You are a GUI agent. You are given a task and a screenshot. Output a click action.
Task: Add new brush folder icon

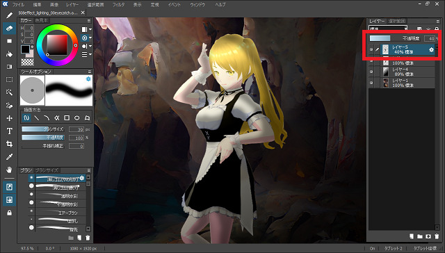pyautogui.click(x=71, y=238)
